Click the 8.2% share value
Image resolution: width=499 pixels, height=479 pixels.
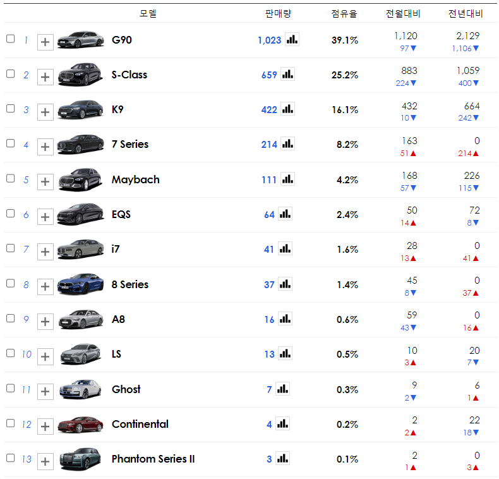point(347,144)
